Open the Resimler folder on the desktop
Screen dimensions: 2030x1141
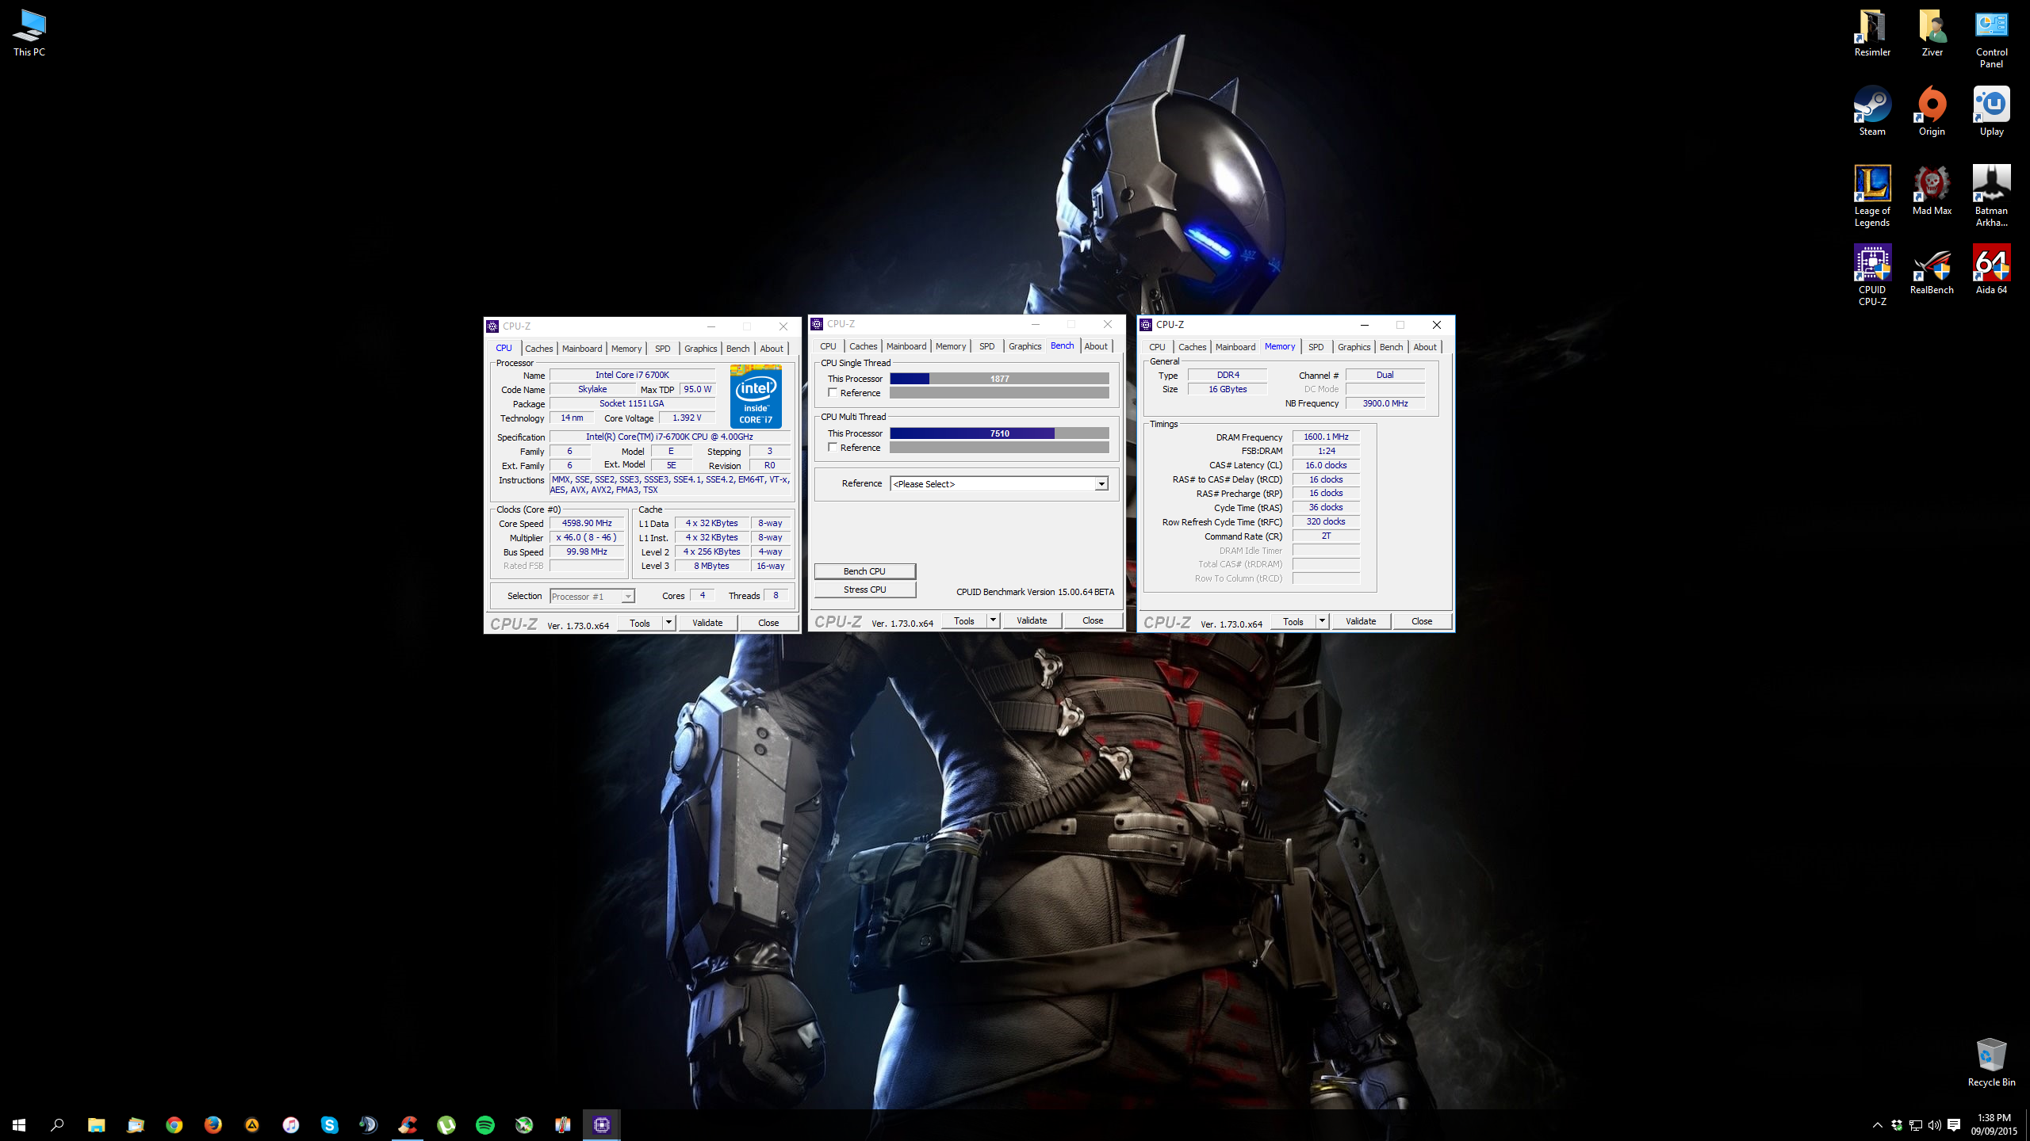pyautogui.click(x=1872, y=32)
